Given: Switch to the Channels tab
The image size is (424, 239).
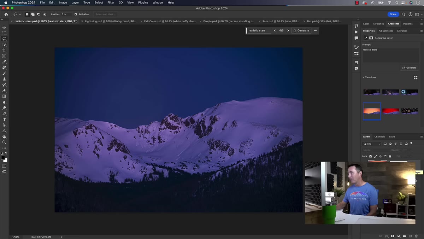Looking at the screenshot, I should (379, 136).
